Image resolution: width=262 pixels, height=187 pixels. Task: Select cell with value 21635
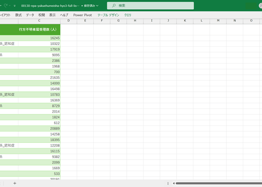(39, 78)
